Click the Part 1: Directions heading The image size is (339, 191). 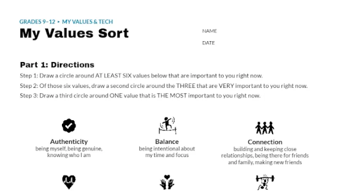coord(57,65)
